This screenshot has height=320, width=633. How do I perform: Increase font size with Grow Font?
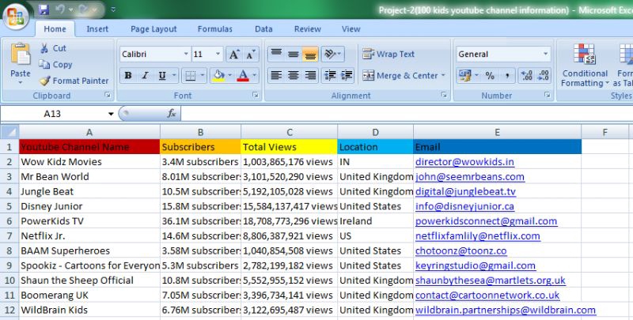click(234, 55)
